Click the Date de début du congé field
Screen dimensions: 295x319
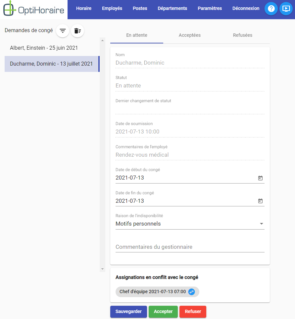click(190, 178)
